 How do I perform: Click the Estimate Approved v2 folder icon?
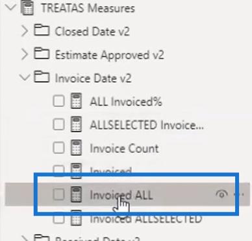[x=42, y=54]
